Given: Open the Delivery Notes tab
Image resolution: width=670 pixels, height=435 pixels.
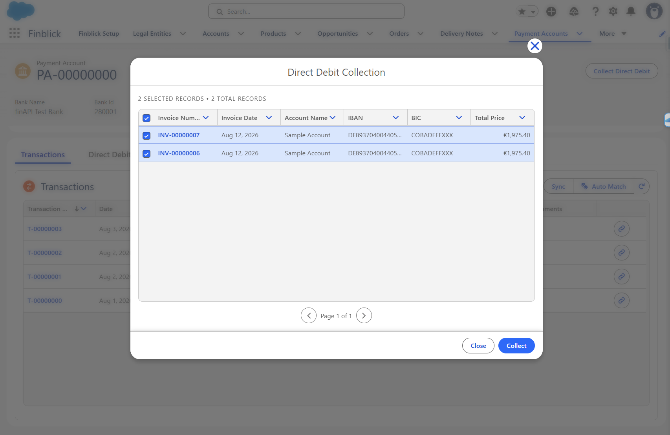Looking at the screenshot, I should click(x=461, y=34).
